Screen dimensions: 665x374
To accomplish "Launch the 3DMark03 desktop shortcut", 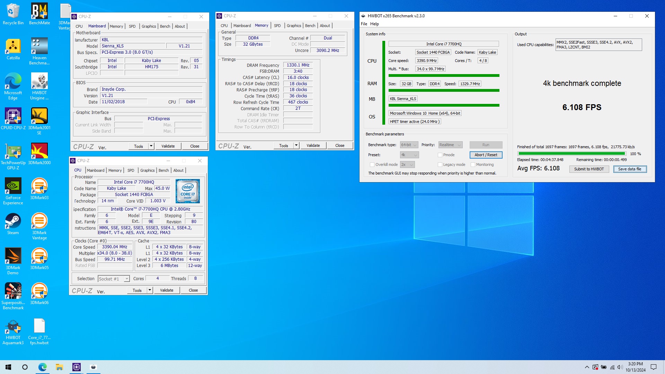I will pos(39,189).
